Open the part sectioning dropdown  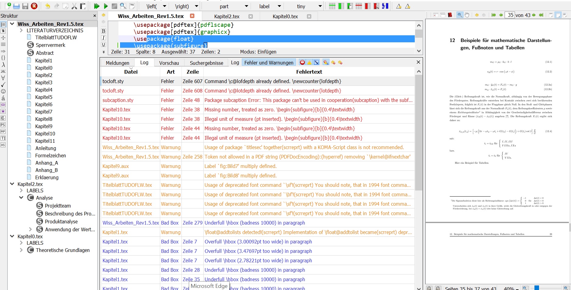[x=246, y=6]
